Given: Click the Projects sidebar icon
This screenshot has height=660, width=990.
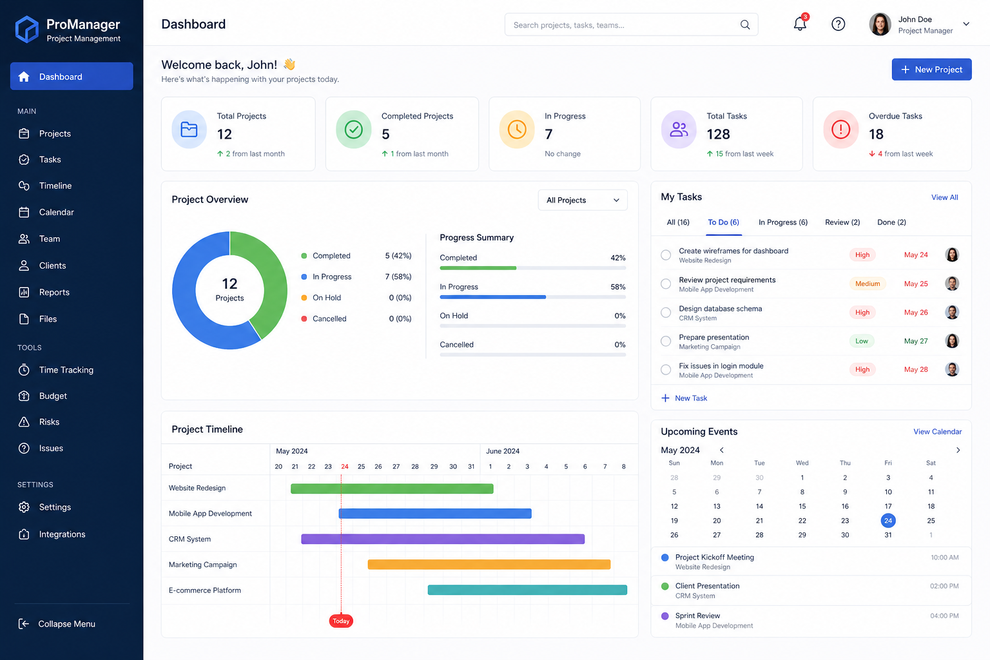Looking at the screenshot, I should click(x=24, y=133).
